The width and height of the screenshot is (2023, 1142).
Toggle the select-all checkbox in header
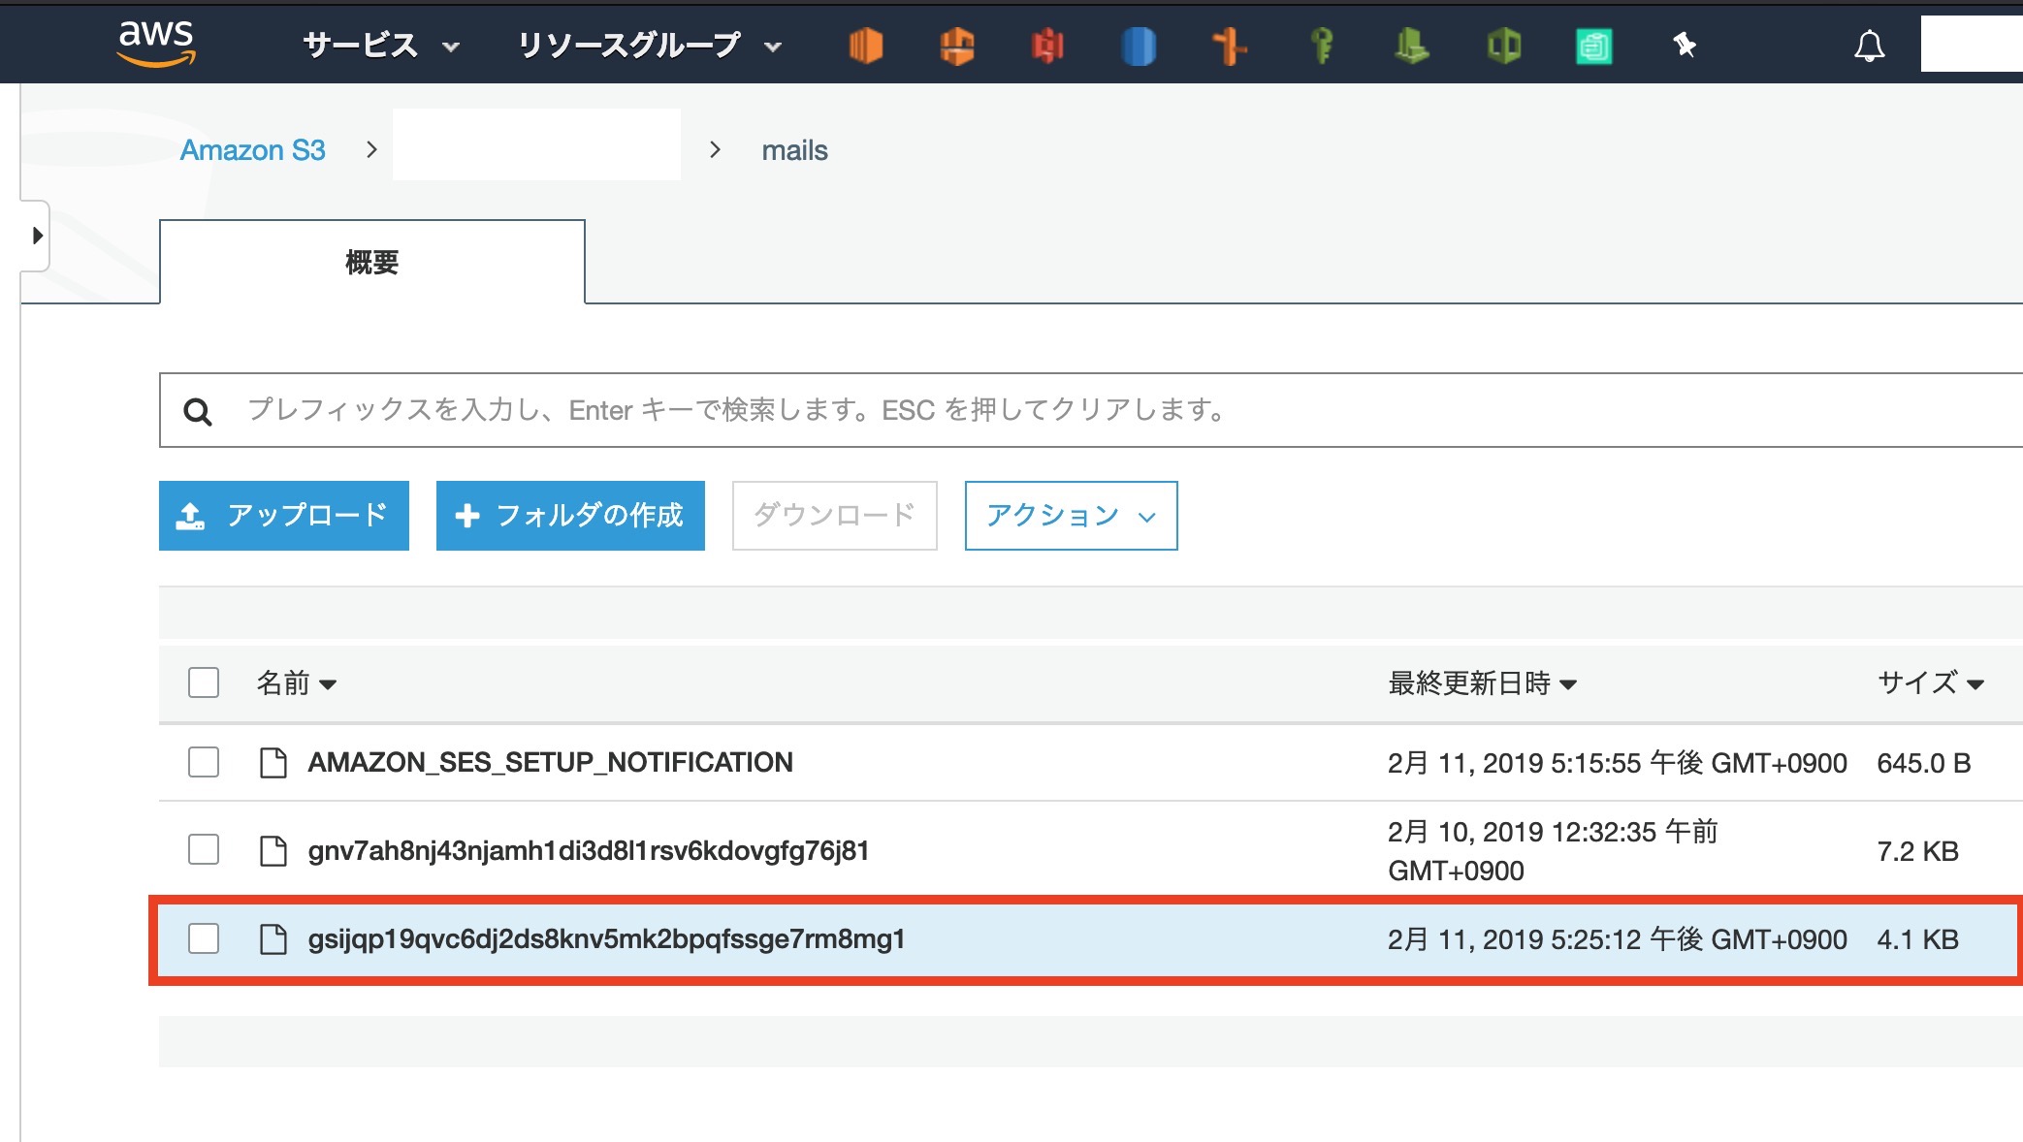[204, 682]
